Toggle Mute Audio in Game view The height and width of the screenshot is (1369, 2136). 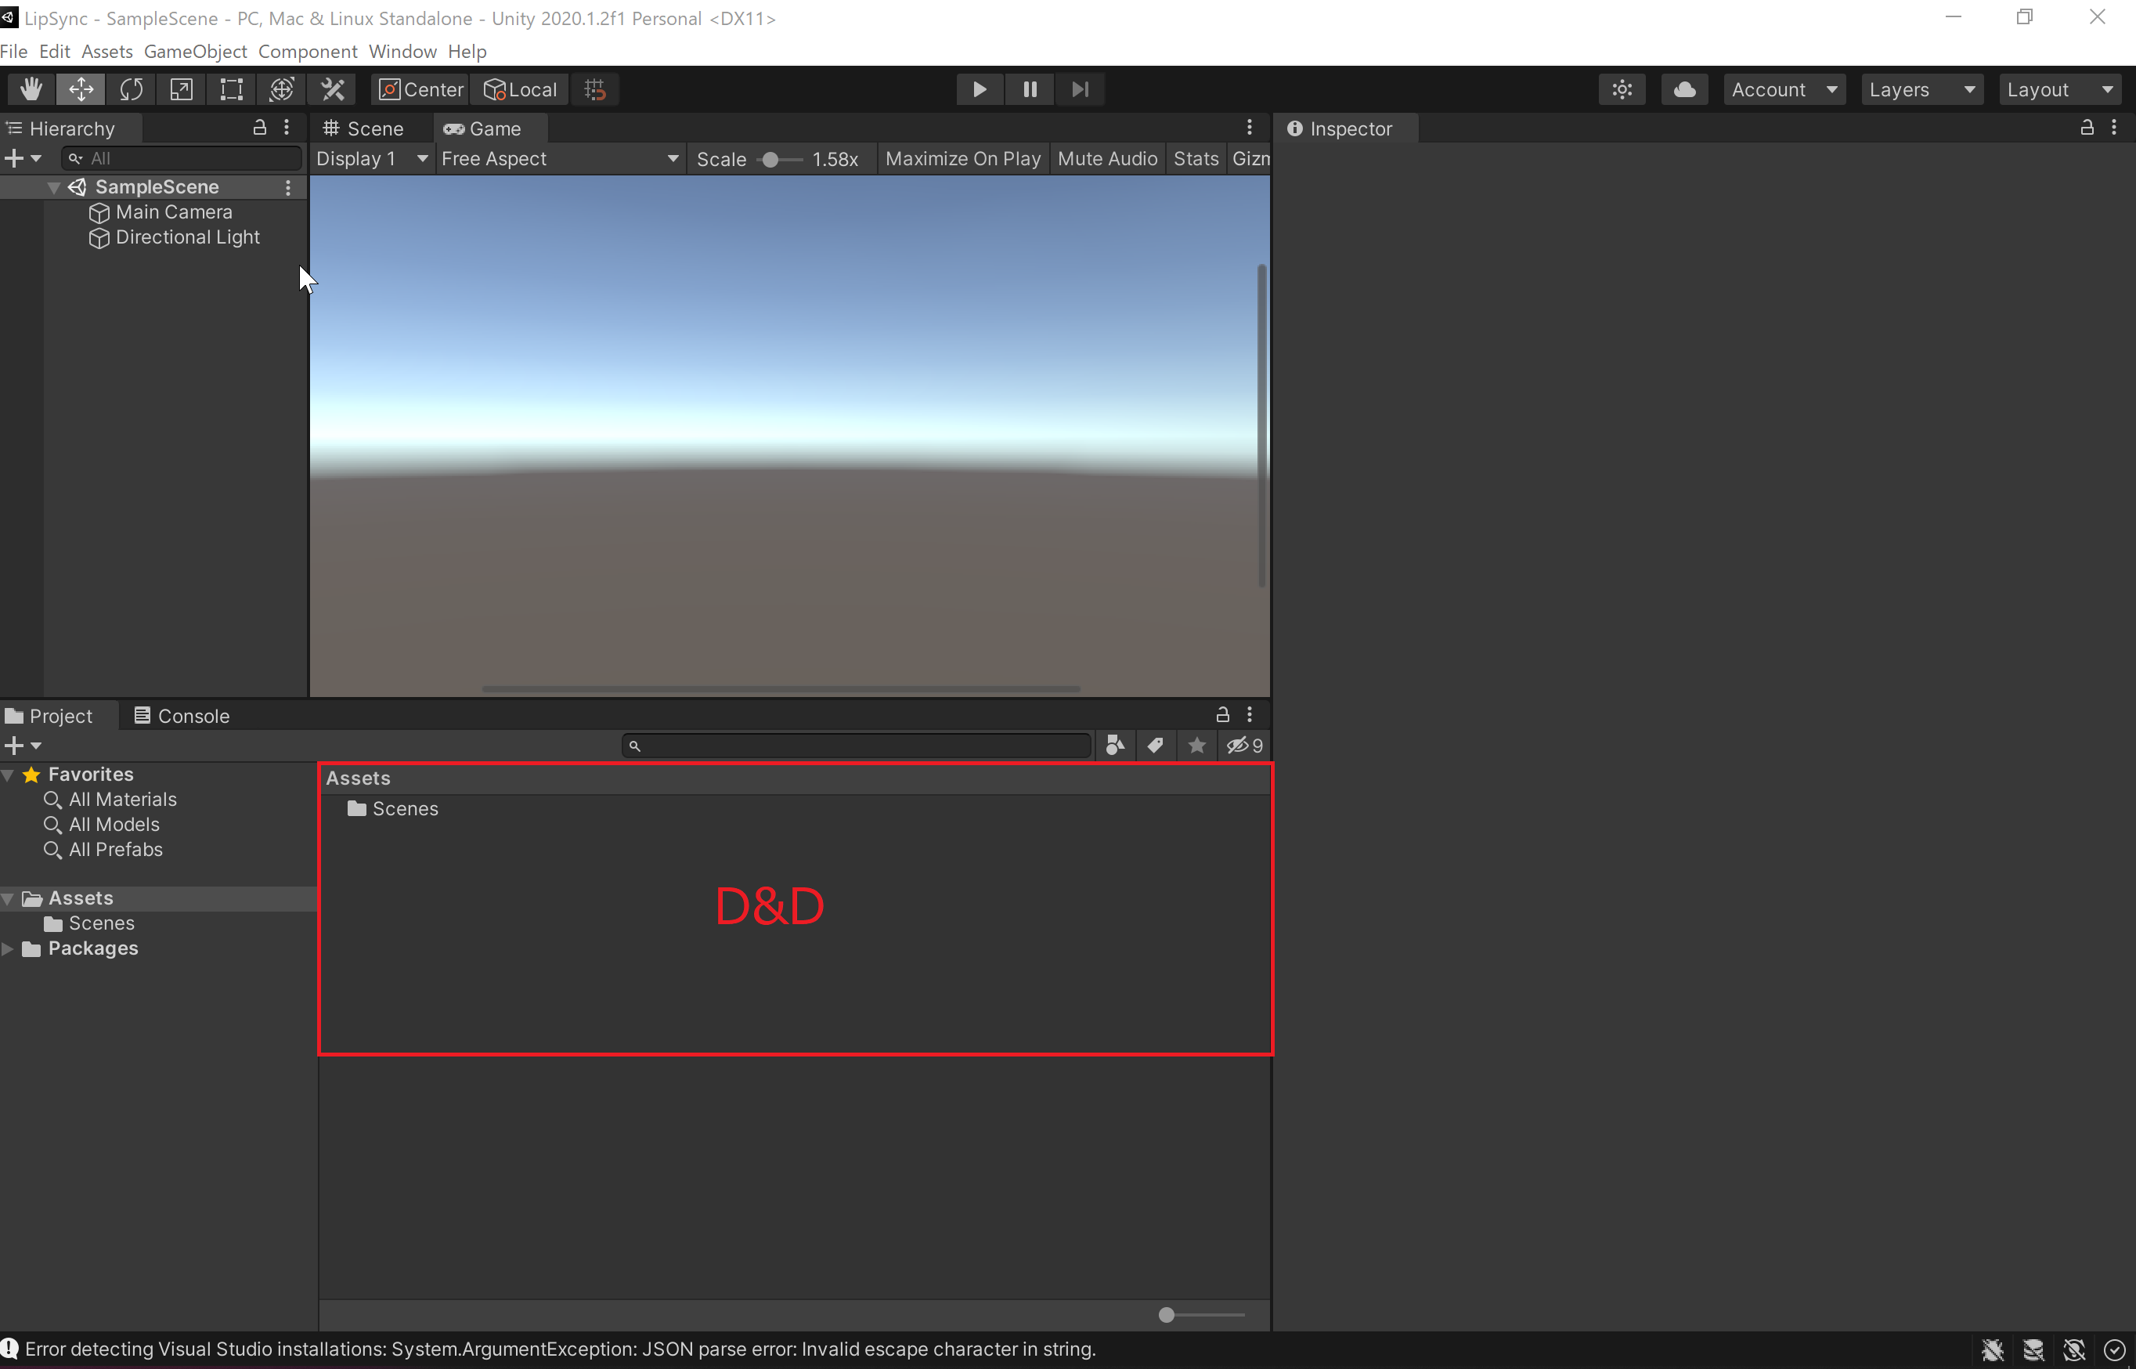[1107, 158]
